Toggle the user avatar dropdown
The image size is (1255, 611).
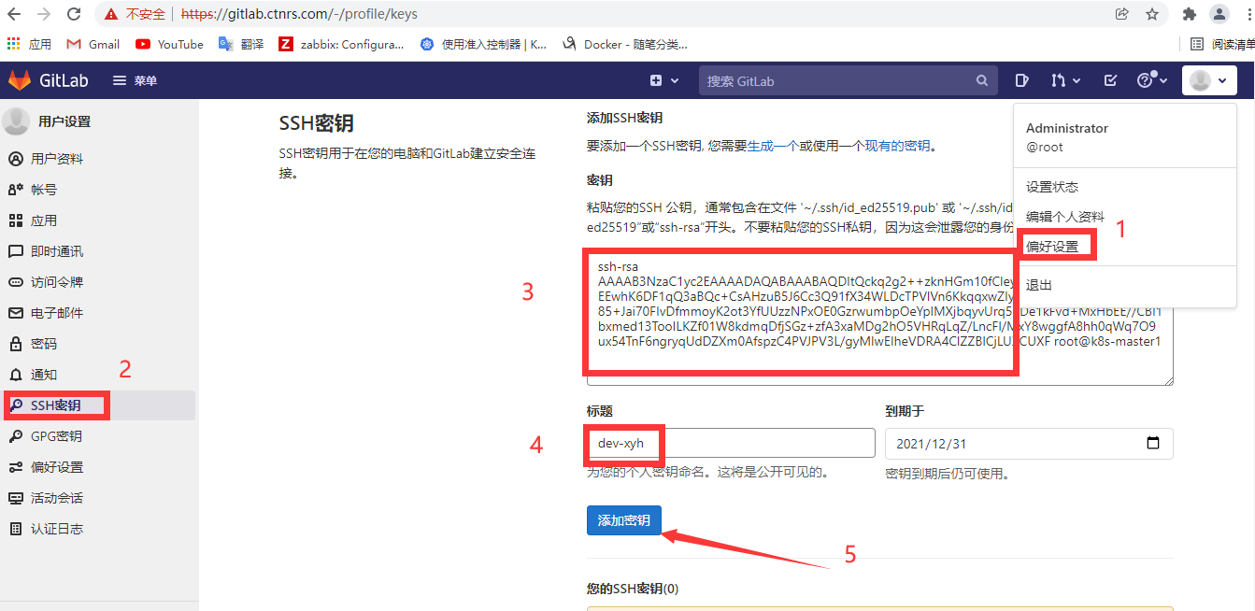[1209, 80]
